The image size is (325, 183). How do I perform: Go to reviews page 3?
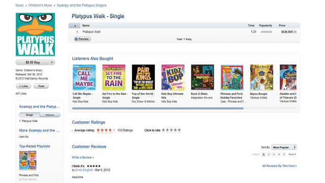274,154
